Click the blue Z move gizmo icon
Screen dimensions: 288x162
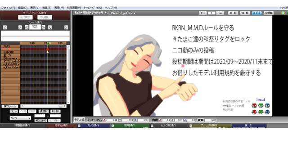tap(267, 112)
